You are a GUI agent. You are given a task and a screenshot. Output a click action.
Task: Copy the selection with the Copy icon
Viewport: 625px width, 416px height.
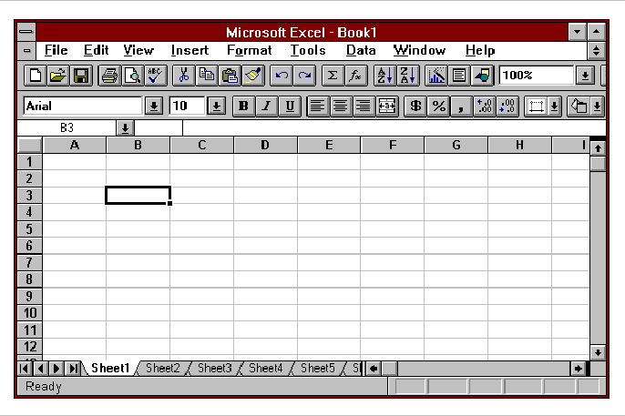click(207, 76)
